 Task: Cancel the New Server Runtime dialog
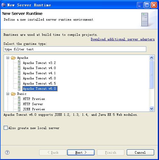[140, 152]
